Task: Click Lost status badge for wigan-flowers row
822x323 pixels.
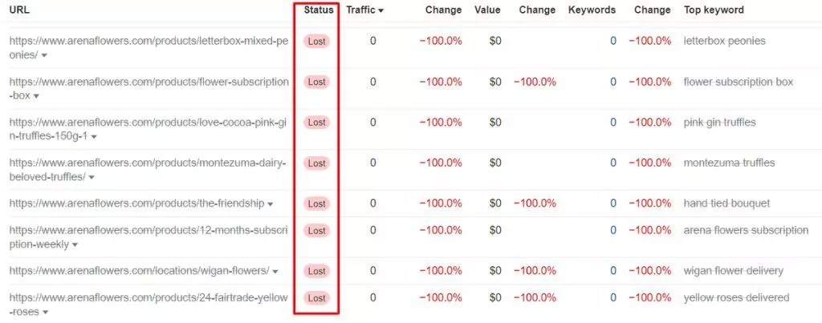Action: [x=317, y=271]
